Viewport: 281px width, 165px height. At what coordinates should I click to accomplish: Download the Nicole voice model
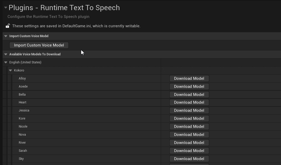189,126
